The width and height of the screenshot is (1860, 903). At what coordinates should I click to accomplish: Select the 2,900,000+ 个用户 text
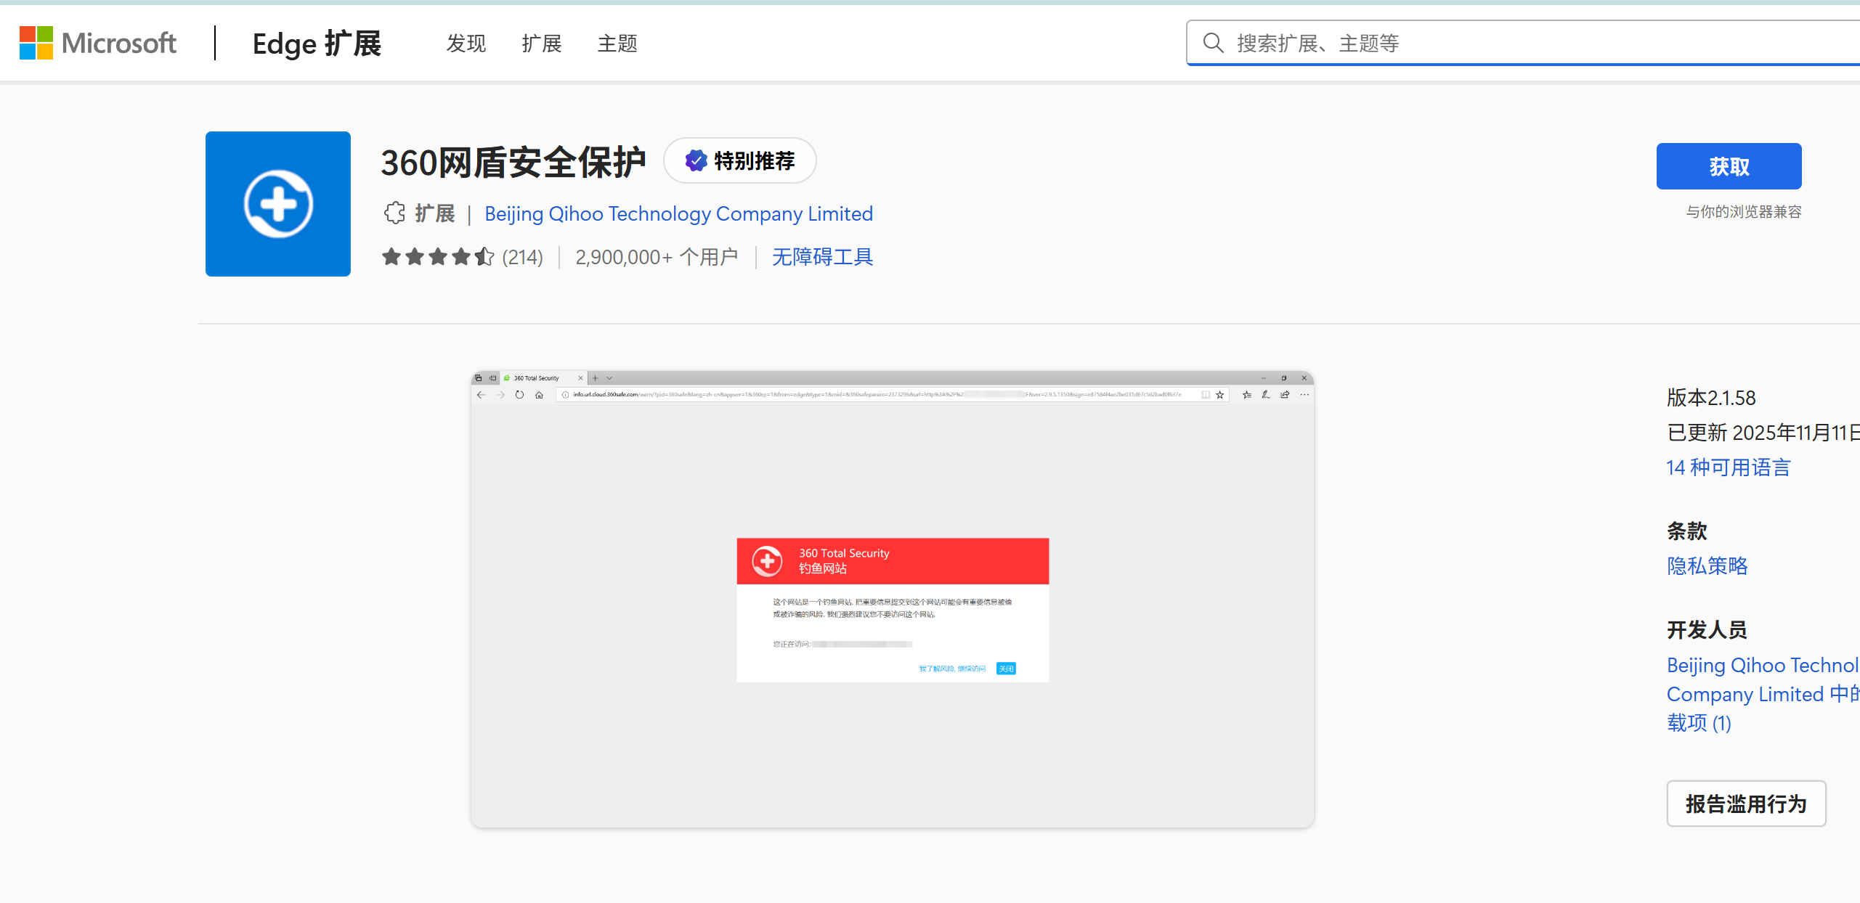click(657, 257)
